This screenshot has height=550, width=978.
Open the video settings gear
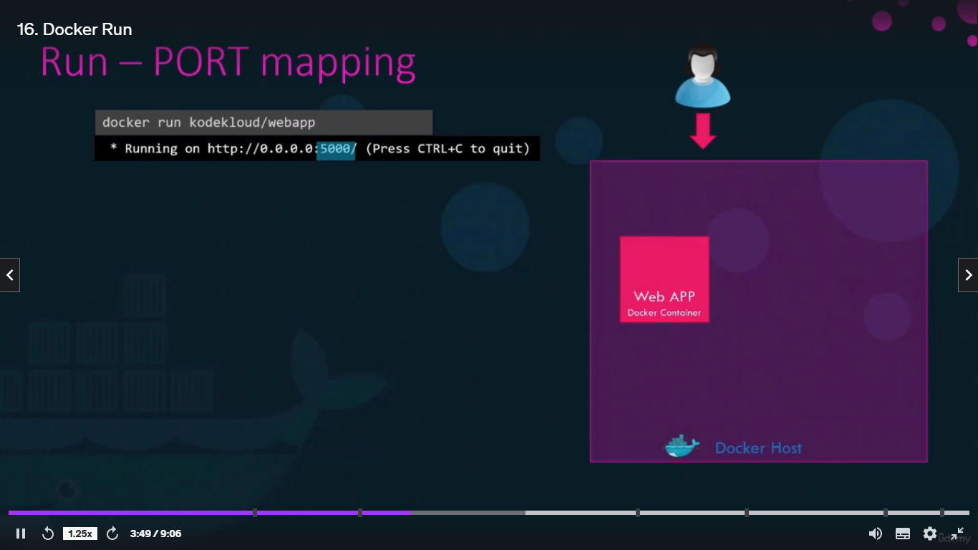(930, 534)
